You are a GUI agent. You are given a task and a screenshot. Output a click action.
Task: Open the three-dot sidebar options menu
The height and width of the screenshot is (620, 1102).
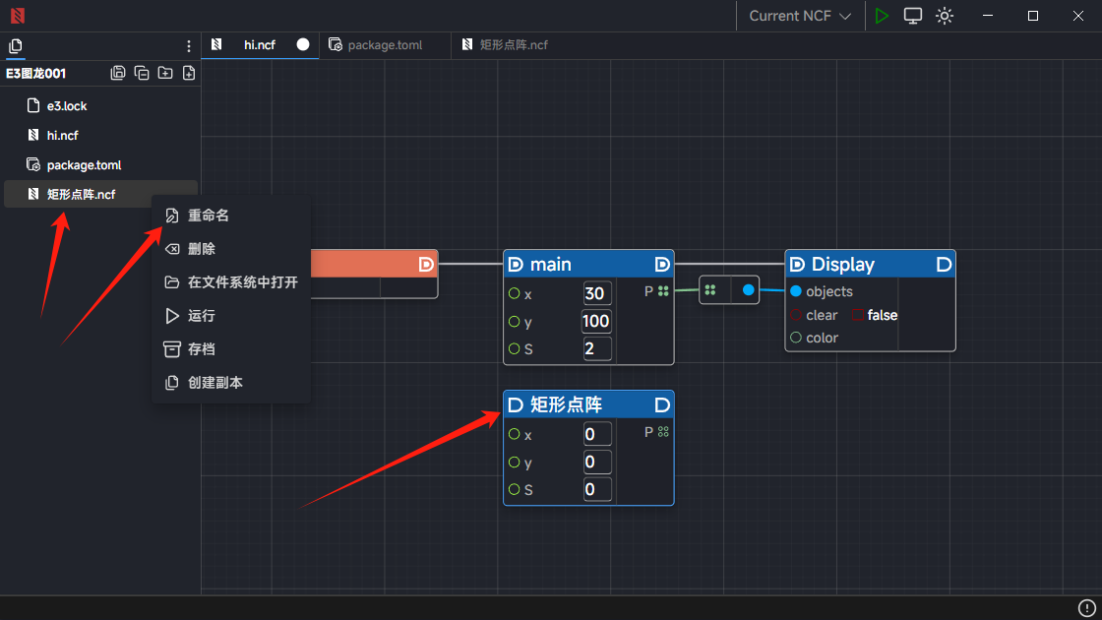[x=189, y=46]
